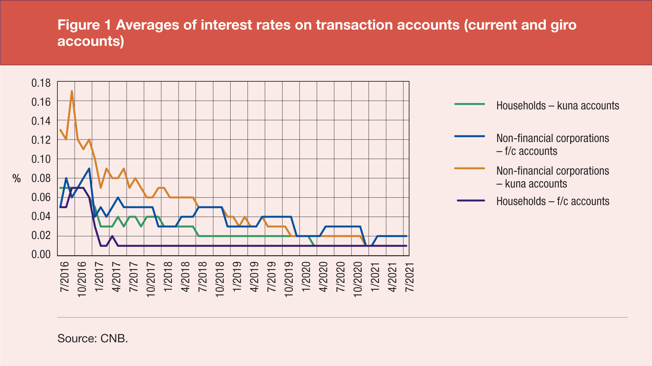Image resolution: width=652 pixels, height=366 pixels.
Task: Click the Figure 1 chart title
Action: pyautogui.click(x=316, y=33)
